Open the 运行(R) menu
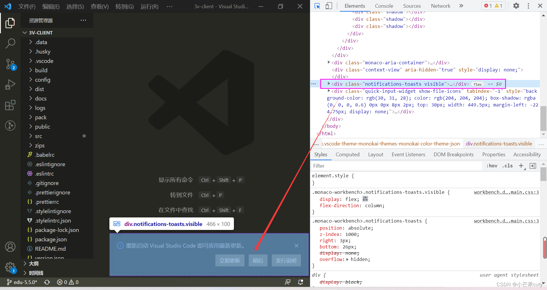Screen dimensions: 547x290 point(149,7)
